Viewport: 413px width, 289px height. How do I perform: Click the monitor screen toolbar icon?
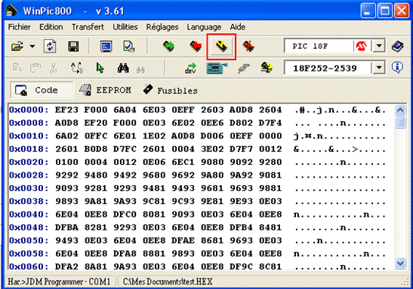click(x=106, y=47)
